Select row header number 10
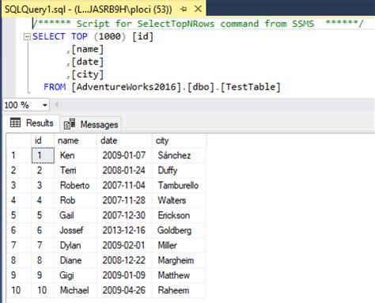 click(x=19, y=290)
